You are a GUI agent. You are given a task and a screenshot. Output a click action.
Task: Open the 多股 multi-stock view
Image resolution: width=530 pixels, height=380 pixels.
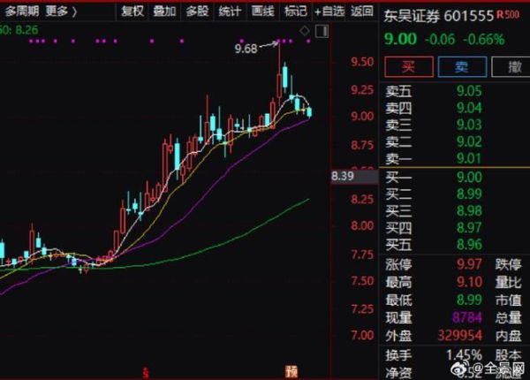[197, 11]
